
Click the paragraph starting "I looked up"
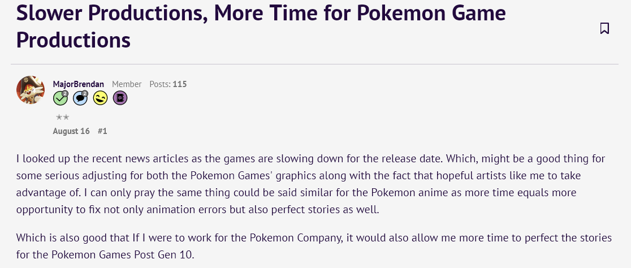click(x=310, y=184)
